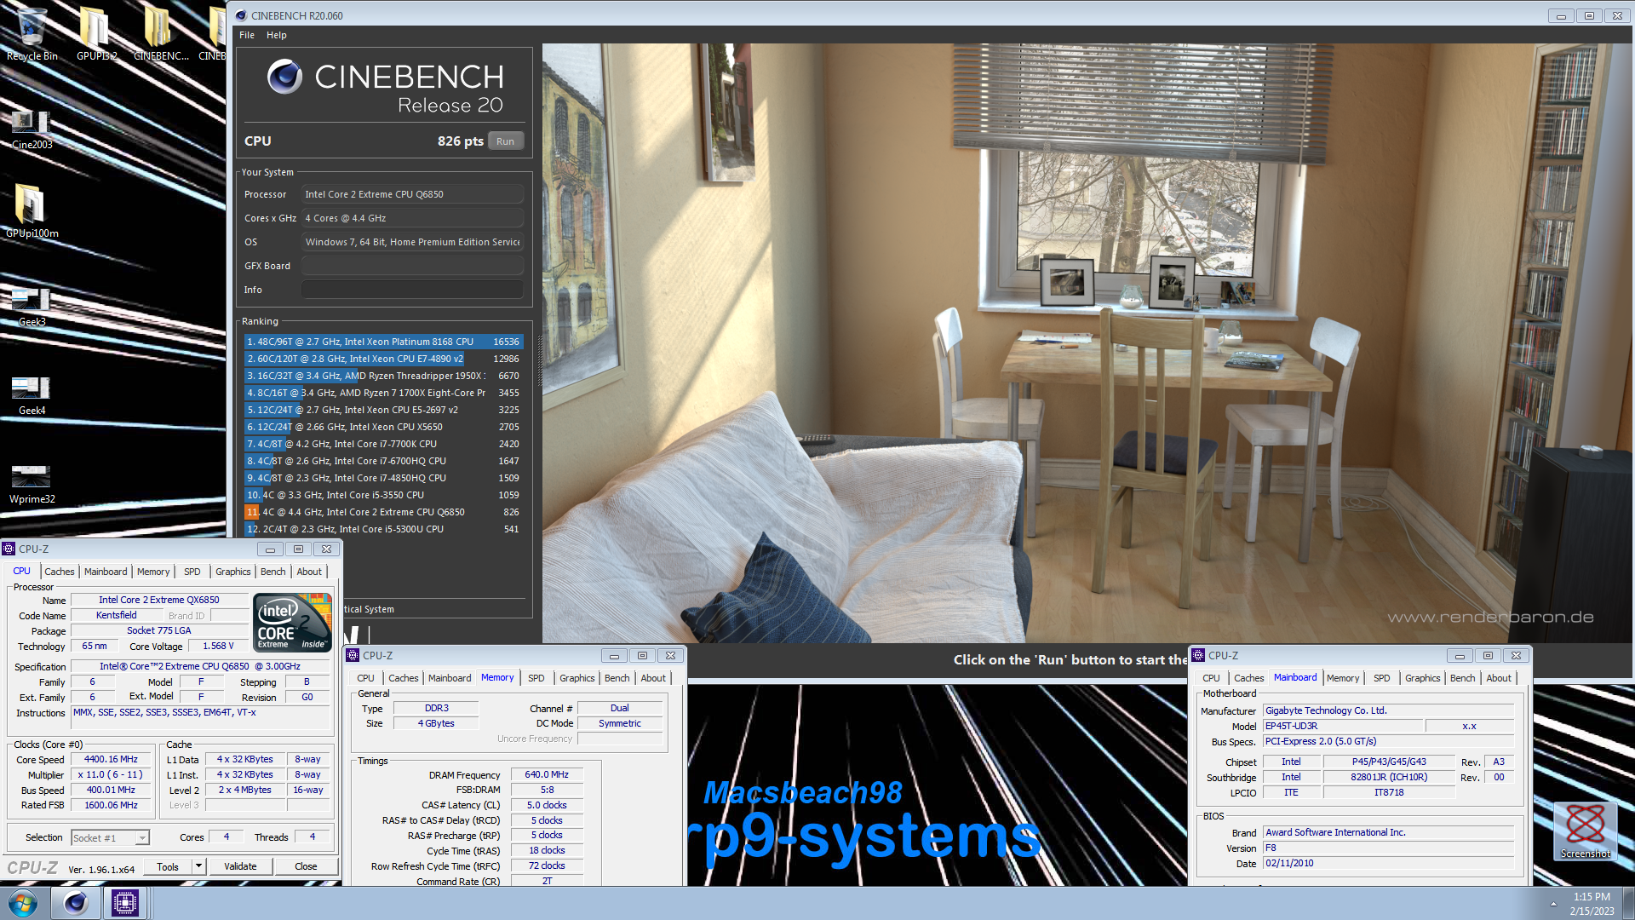Open the CINEBENC... folder icon on desktop

pyautogui.click(x=160, y=34)
